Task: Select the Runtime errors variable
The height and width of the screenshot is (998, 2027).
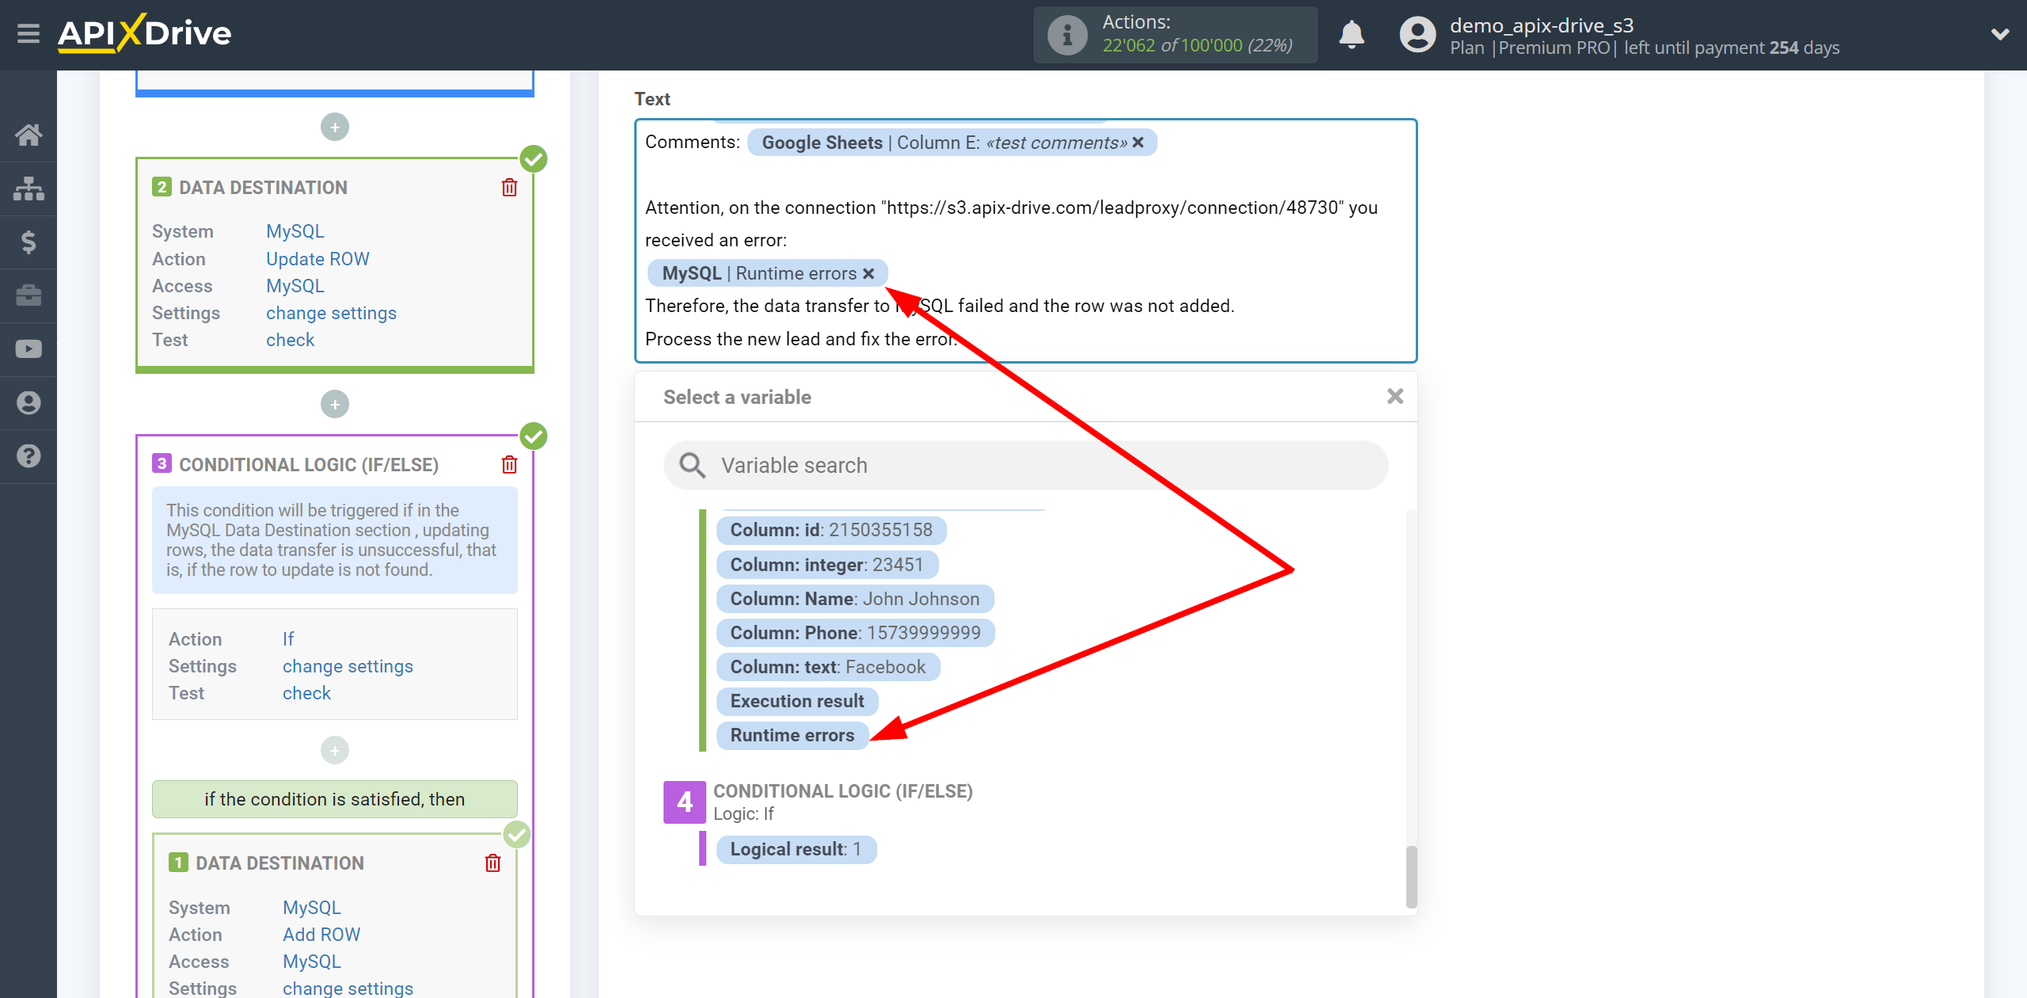Action: point(793,735)
